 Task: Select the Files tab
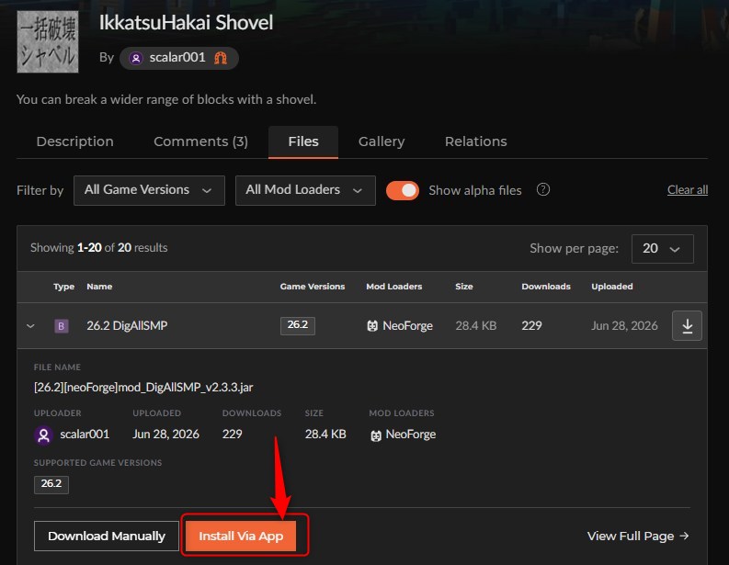click(303, 141)
